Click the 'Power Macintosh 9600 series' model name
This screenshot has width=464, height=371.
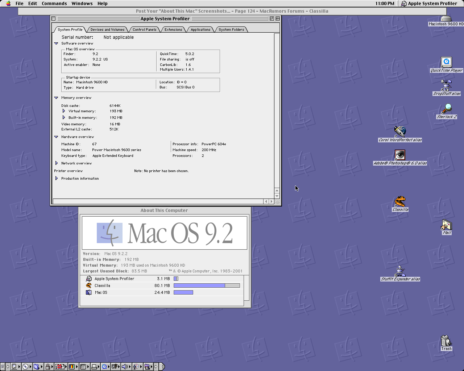coord(117,150)
